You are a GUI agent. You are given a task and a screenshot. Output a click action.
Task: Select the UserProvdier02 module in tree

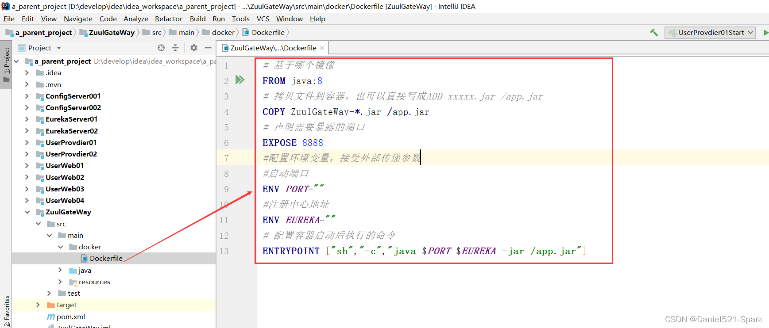pyautogui.click(x=71, y=154)
